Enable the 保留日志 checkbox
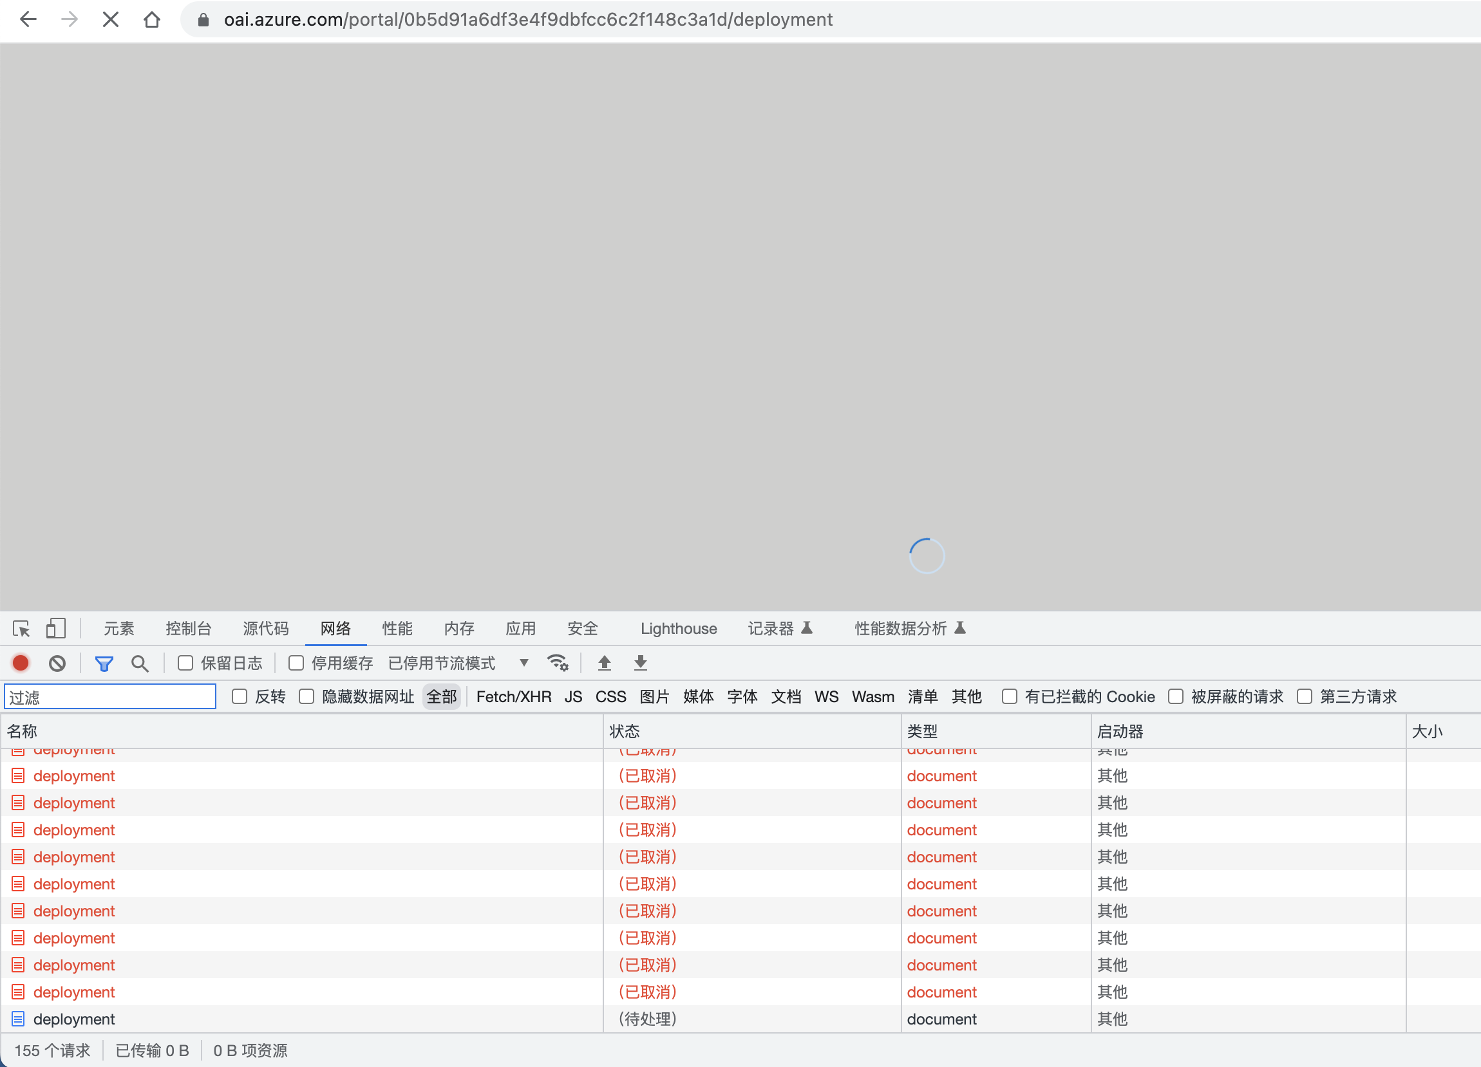 185,663
